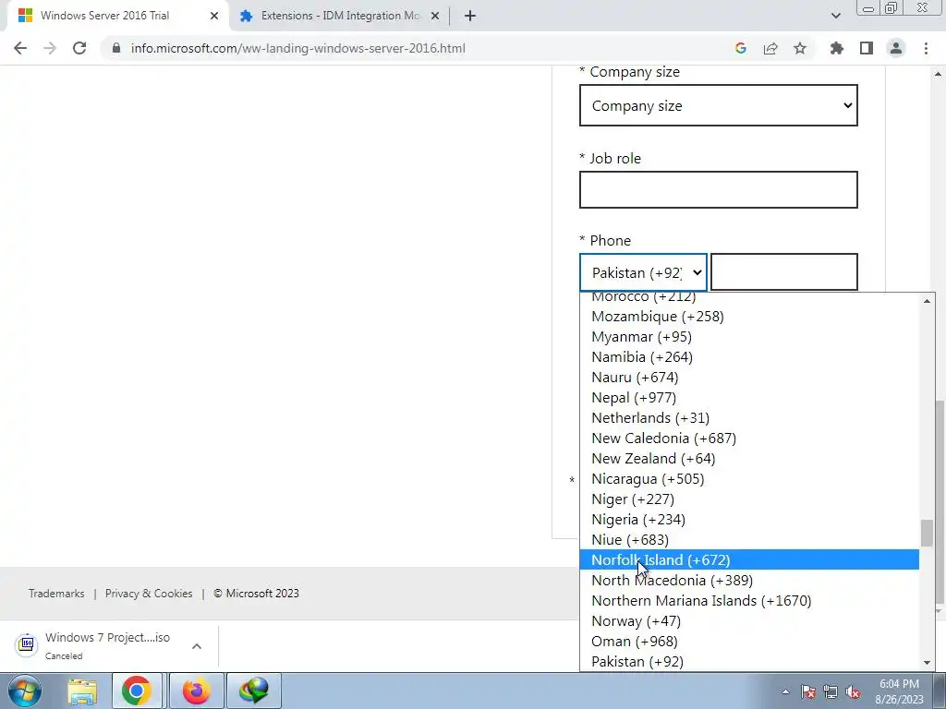Screen dimensions: 946x709
Task: Close the Extensions IDM Integration tab
Action: 435,16
